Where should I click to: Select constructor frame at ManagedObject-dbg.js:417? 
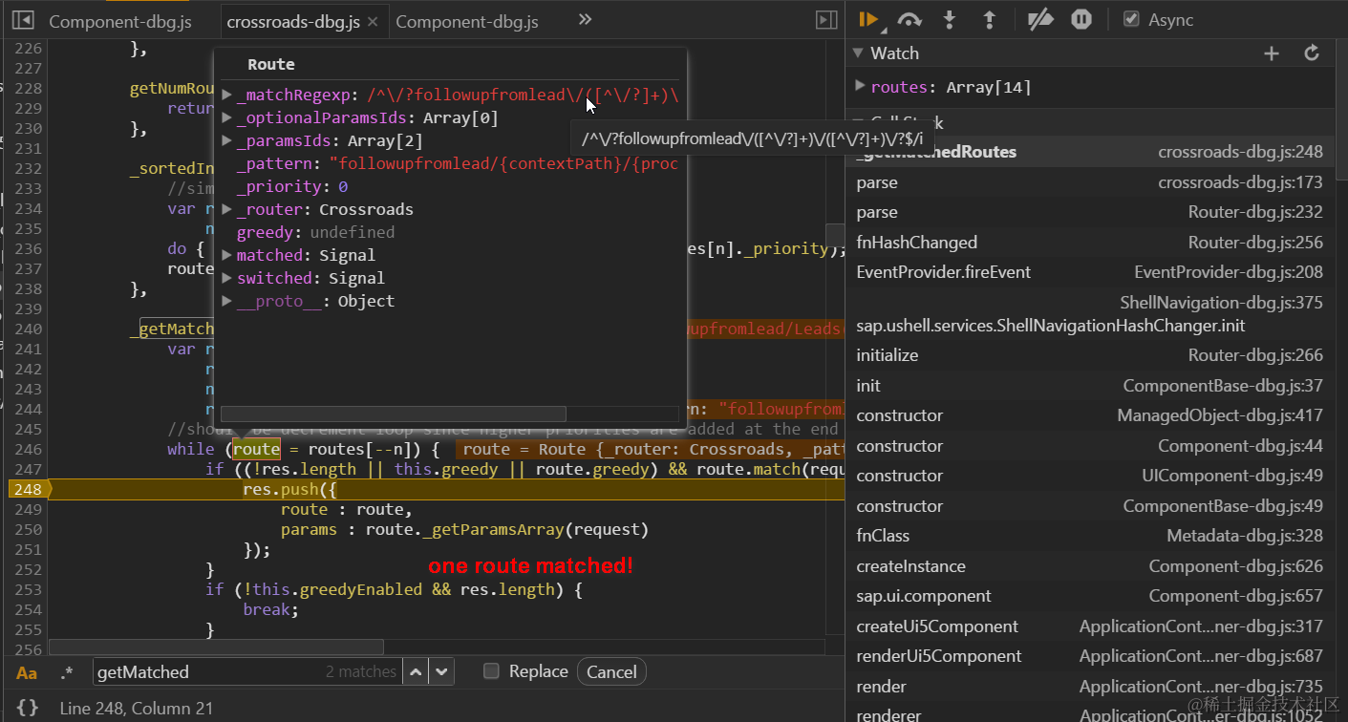1090,415
